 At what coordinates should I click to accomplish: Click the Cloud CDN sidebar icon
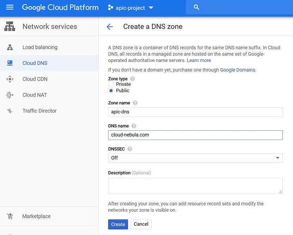[10, 79]
